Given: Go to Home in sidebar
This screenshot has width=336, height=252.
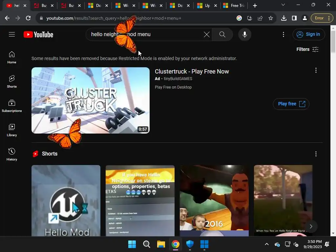Looking at the screenshot, I should click(x=12, y=57).
